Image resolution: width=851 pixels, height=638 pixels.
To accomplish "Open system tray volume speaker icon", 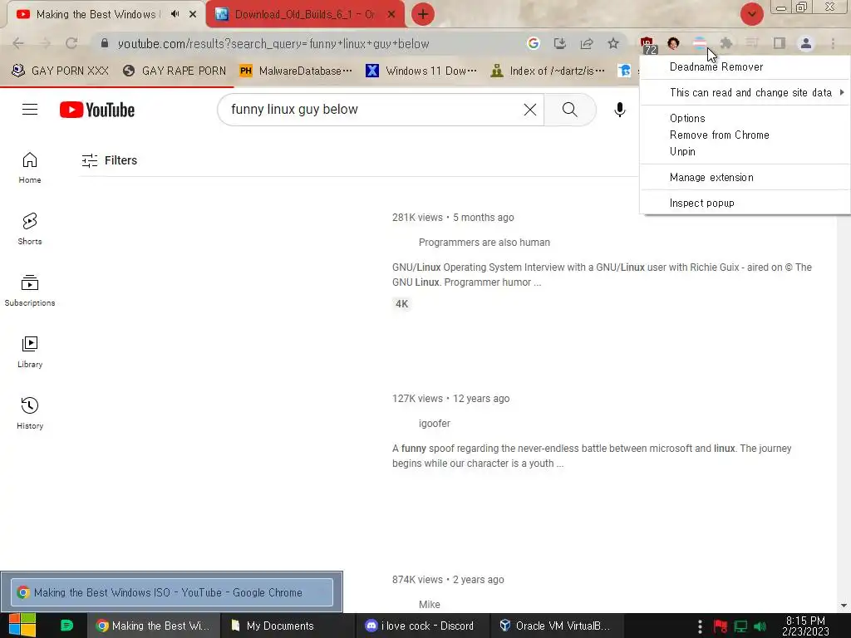I will 760,626.
